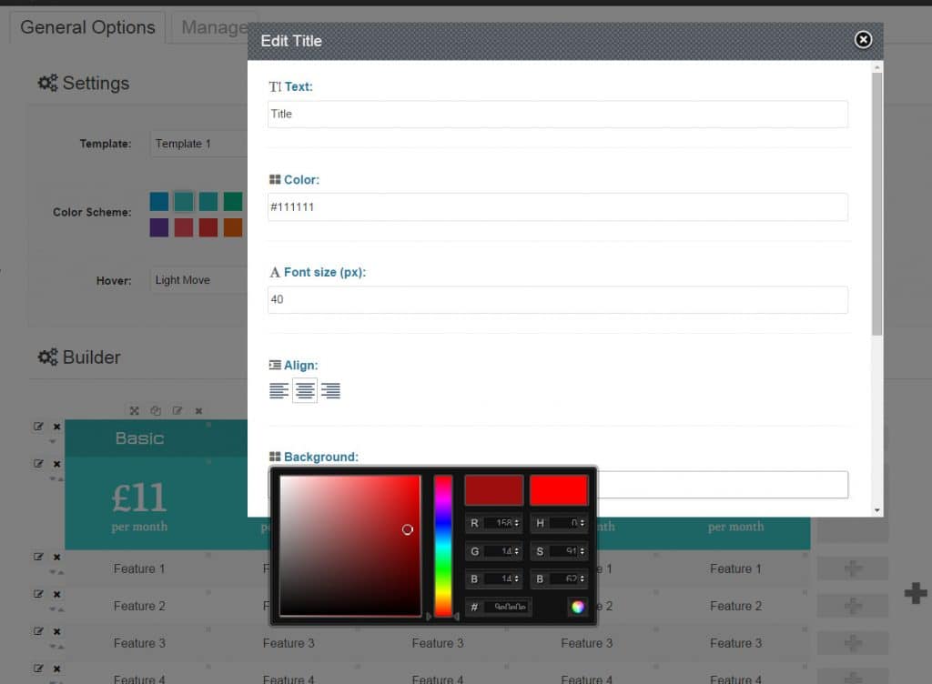The image size is (932, 684).
Task: Duplicate the Basic column using the copy icon
Action: click(156, 410)
